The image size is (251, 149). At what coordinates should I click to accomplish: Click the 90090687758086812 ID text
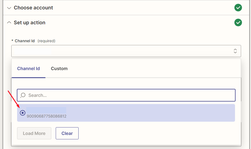tap(46, 116)
